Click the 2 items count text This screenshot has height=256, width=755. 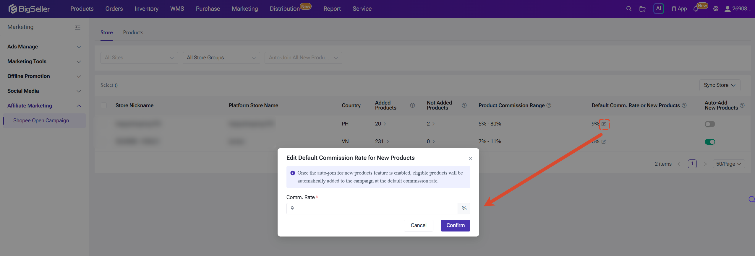coord(663,164)
